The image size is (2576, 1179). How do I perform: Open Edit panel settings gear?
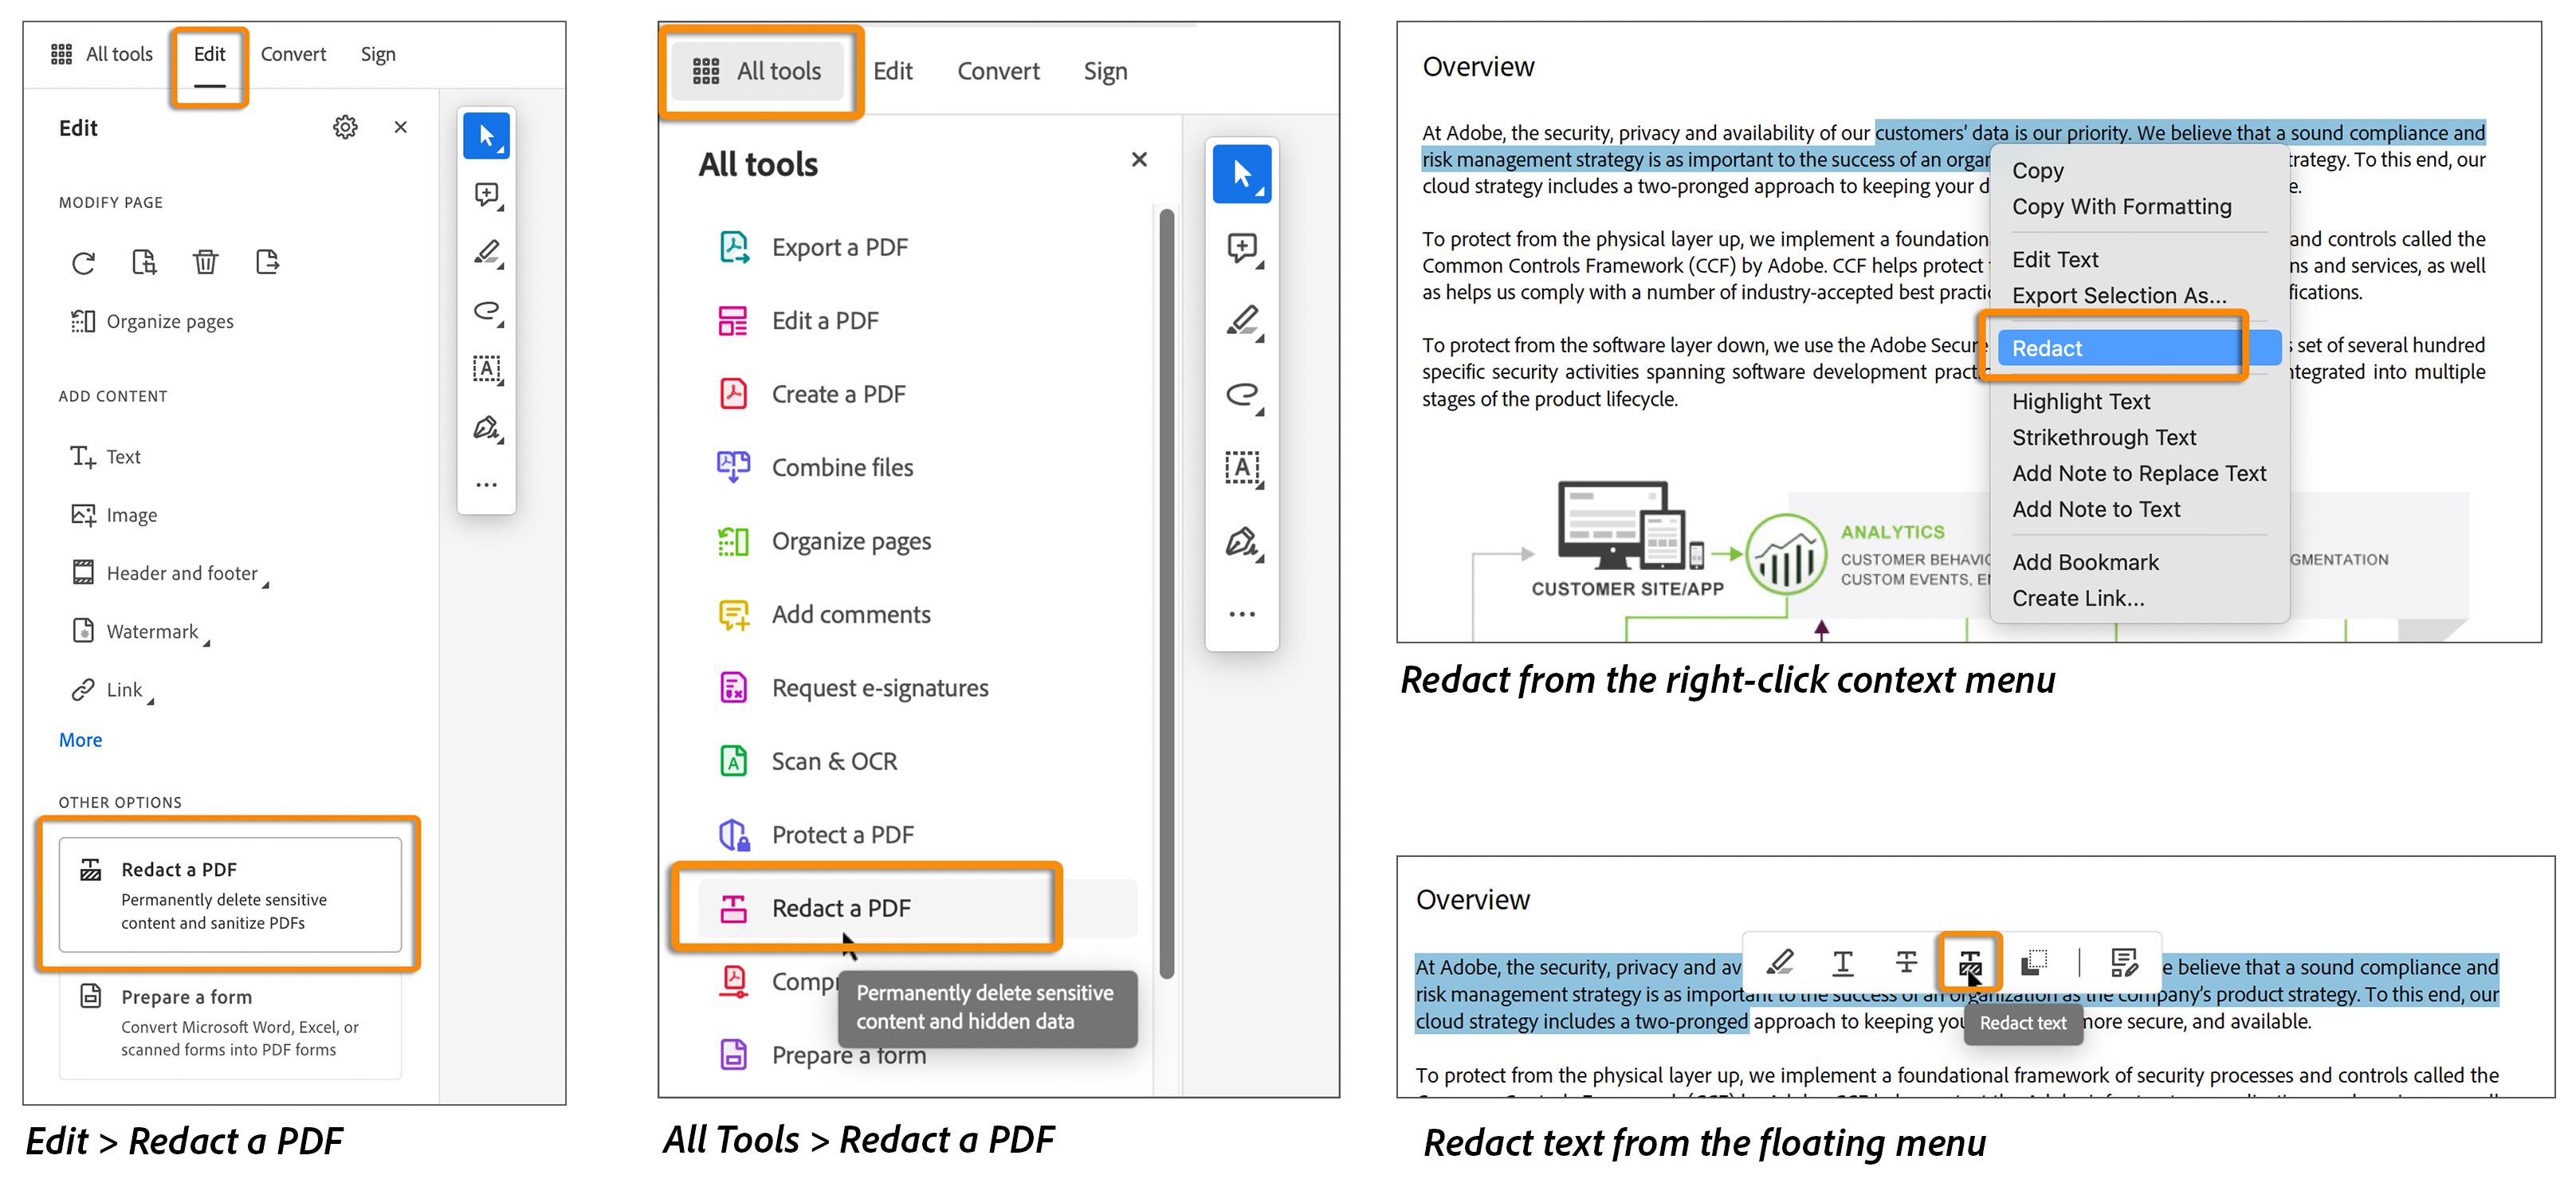point(345,128)
